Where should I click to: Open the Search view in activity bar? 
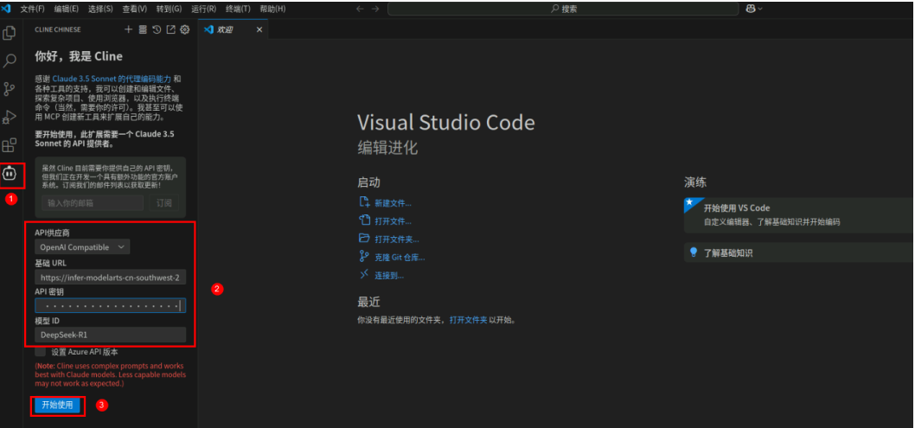[10, 61]
